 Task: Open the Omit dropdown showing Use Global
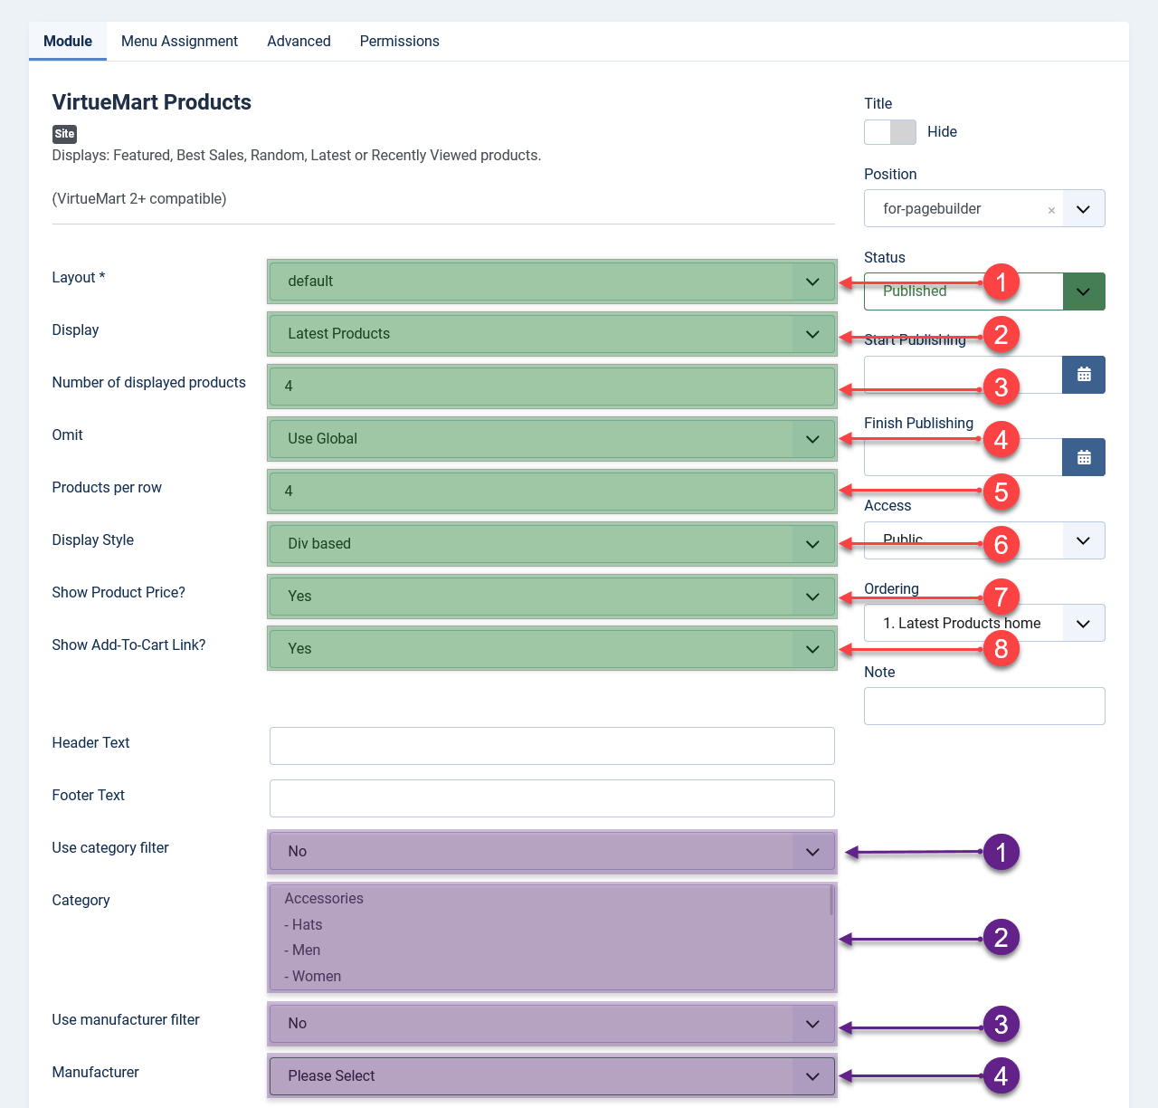552,439
